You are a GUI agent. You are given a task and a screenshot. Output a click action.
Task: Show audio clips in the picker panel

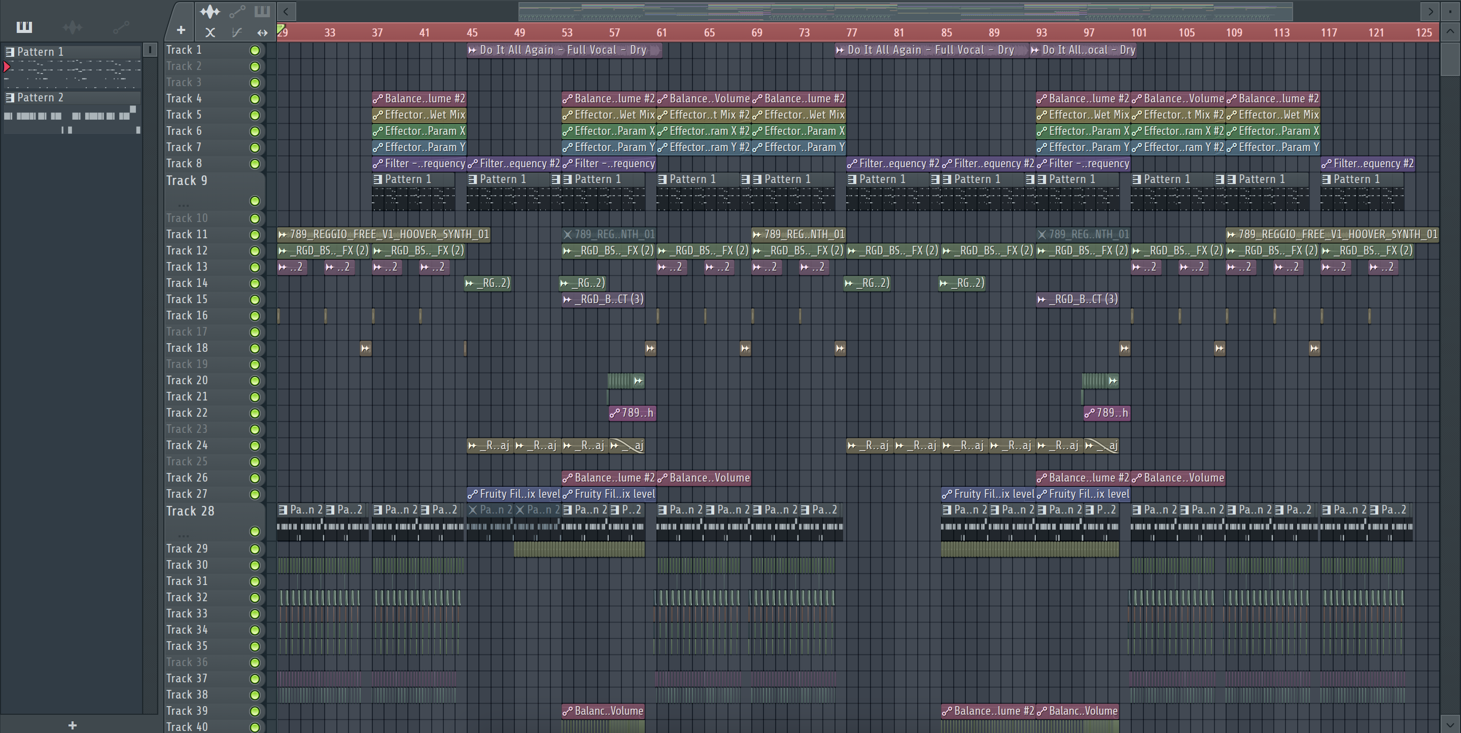pyautogui.click(x=73, y=27)
